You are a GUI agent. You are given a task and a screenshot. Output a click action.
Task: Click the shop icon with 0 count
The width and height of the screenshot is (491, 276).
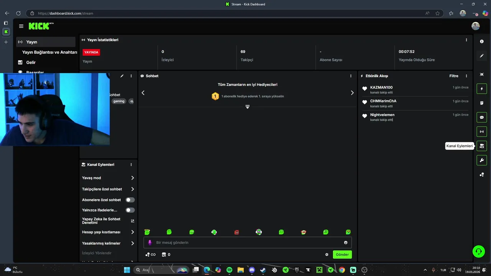pos(166,255)
